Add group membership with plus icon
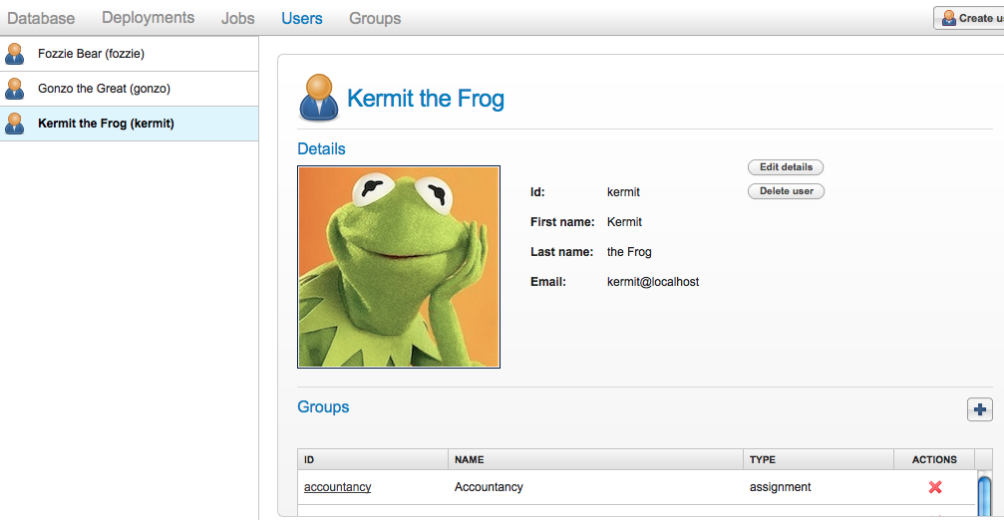The width and height of the screenshot is (1004, 520). [x=979, y=409]
